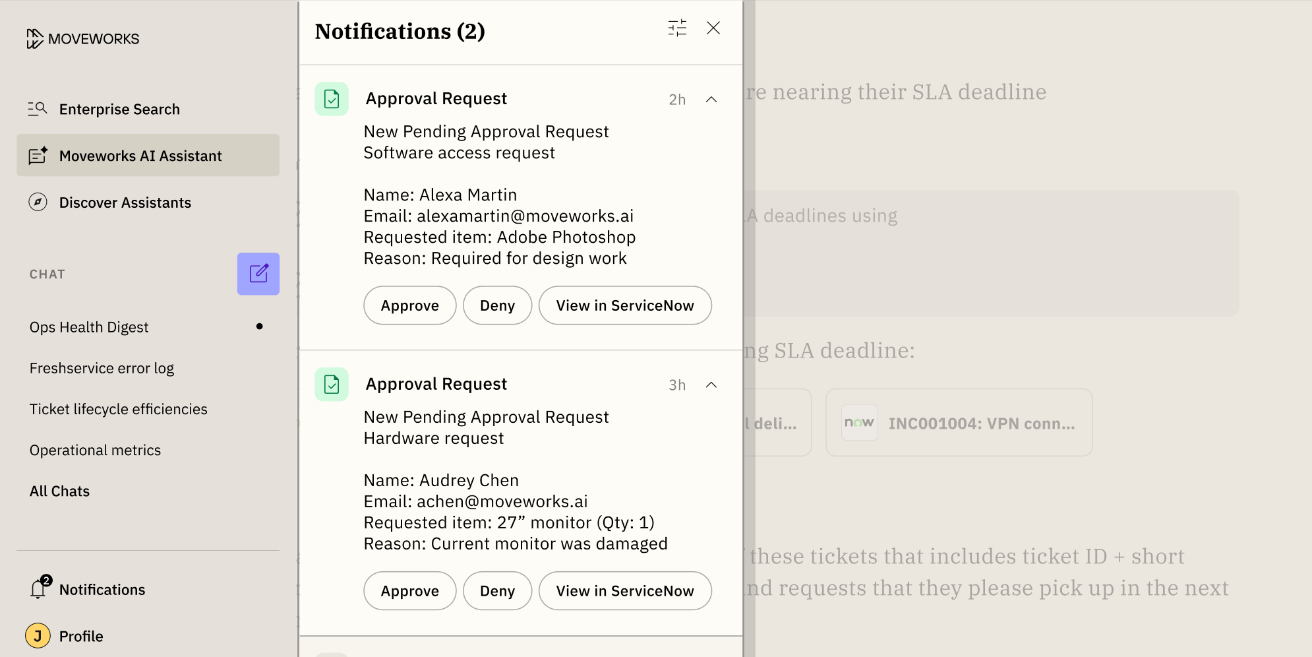
Task: Click the Moveworks logo
Action: pos(81,38)
